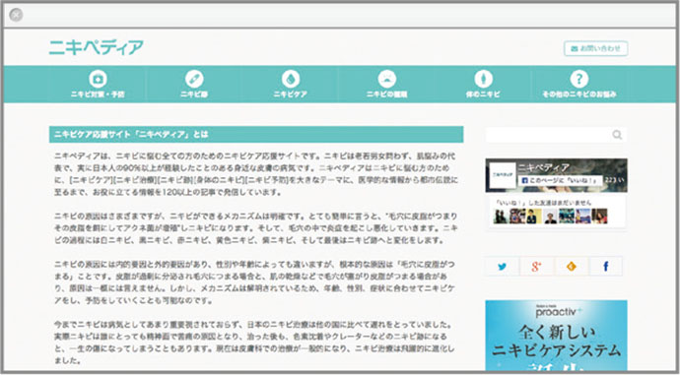Open the avatar of suited man on white
680x375 pixels.
(550, 217)
